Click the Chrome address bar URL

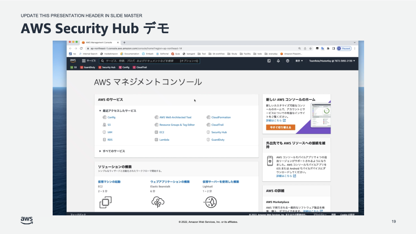pyautogui.click(x=136, y=48)
